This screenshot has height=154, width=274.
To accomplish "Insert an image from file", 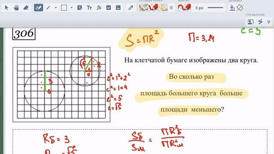I will tap(118, 8).
